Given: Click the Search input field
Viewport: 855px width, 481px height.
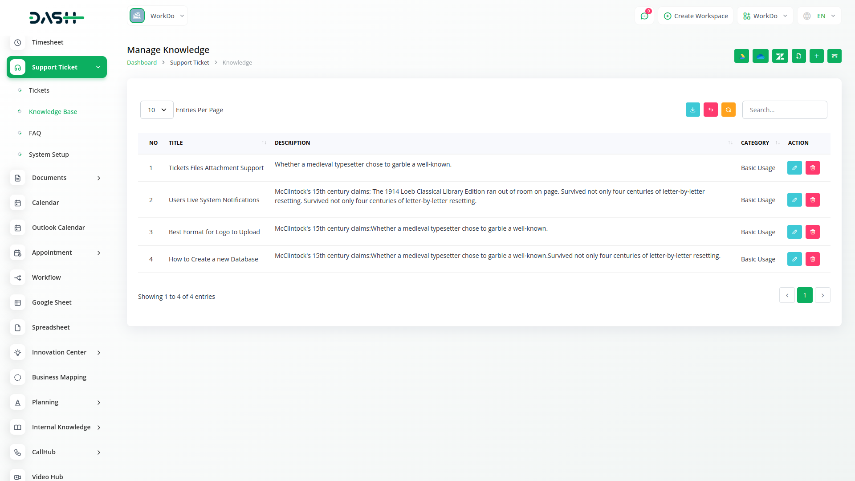Looking at the screenshot, I should click(785, 110).
